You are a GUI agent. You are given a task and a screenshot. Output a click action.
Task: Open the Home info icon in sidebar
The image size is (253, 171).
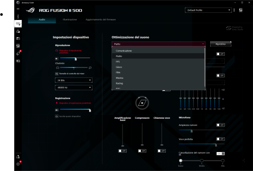(18, 16)
